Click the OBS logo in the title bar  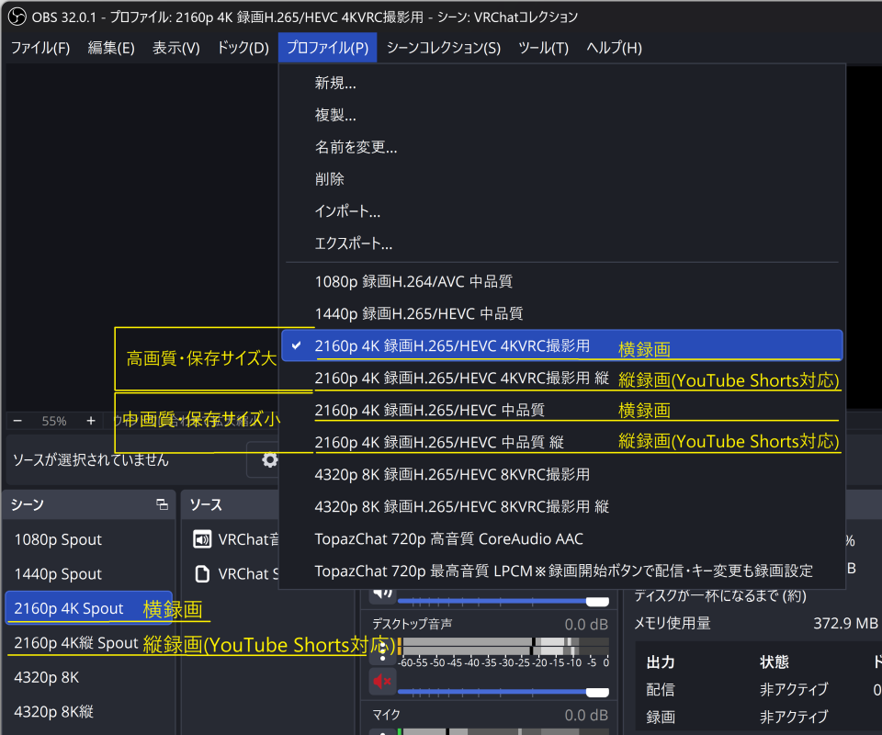pos(17,17)
